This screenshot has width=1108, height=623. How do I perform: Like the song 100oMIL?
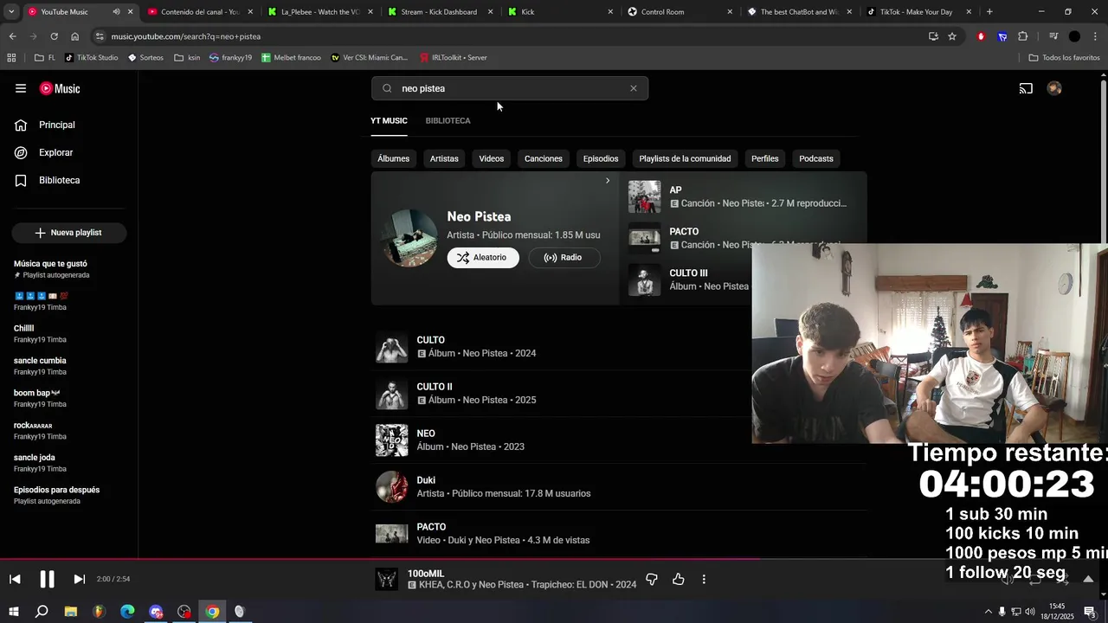[678, 579]
